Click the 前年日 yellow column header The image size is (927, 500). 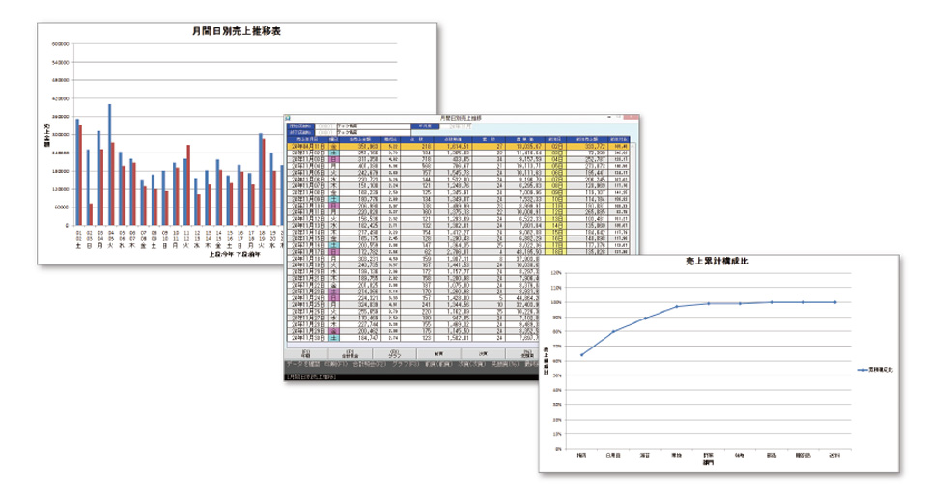[x=557, y=138]
